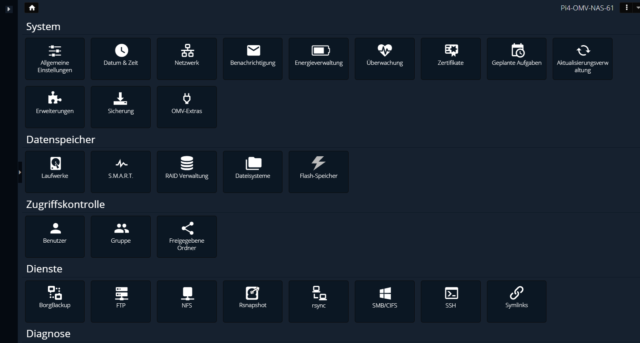
Task: Click the Home icon button
Action: point(32,8)
